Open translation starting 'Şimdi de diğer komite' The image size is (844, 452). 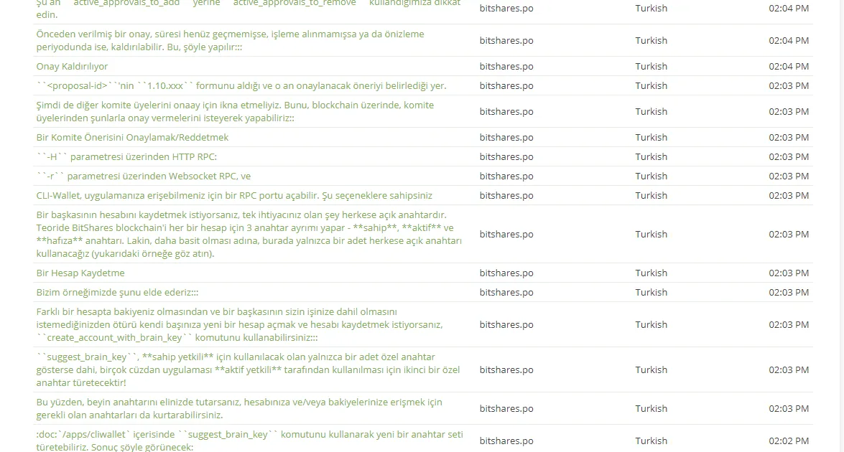point(235,111)
